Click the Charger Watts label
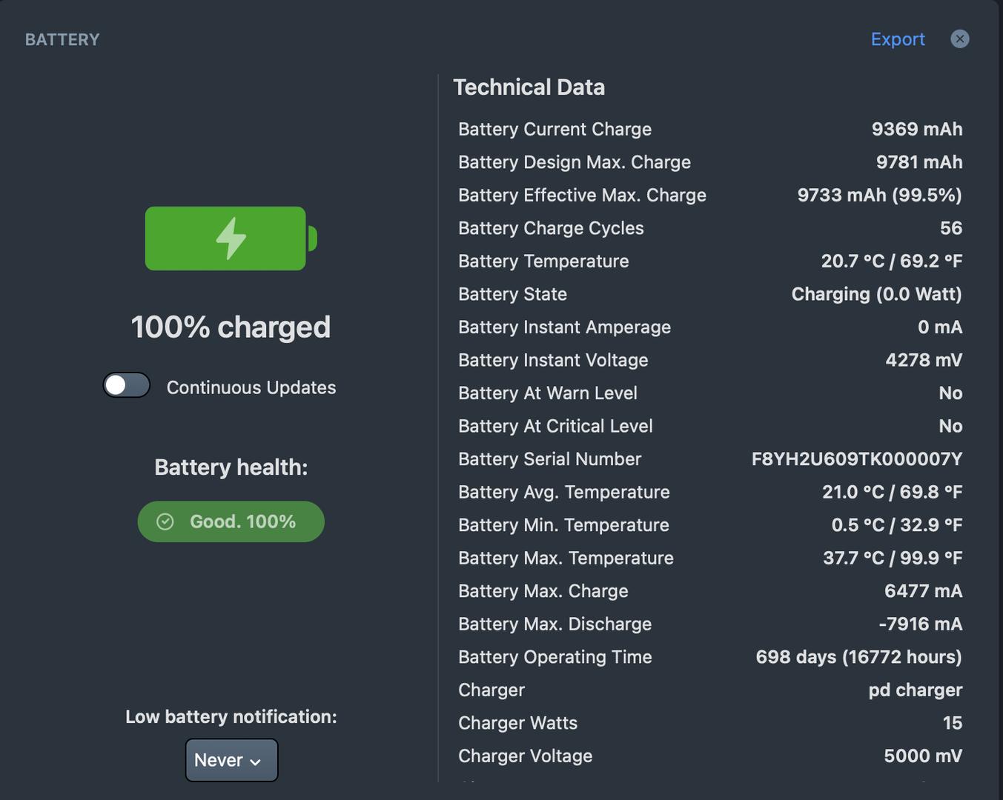This screenshot has height=800, width=1003. 517,723
